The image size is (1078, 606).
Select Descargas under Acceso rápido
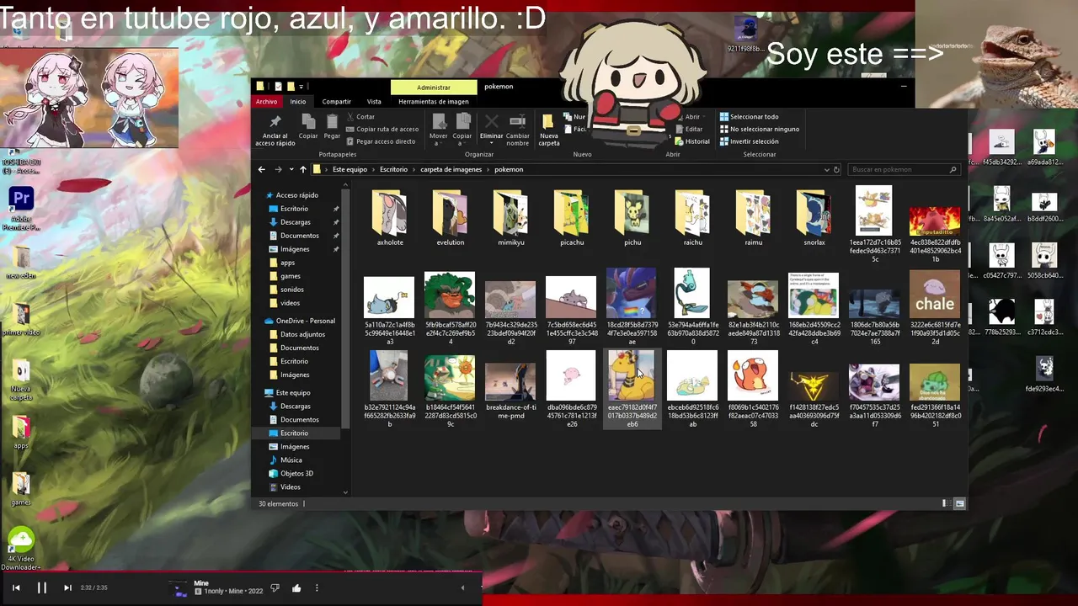pos(295,222)
